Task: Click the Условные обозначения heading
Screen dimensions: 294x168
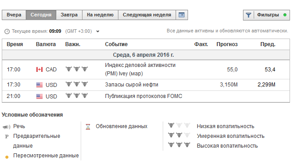Action: coord(32,115)
